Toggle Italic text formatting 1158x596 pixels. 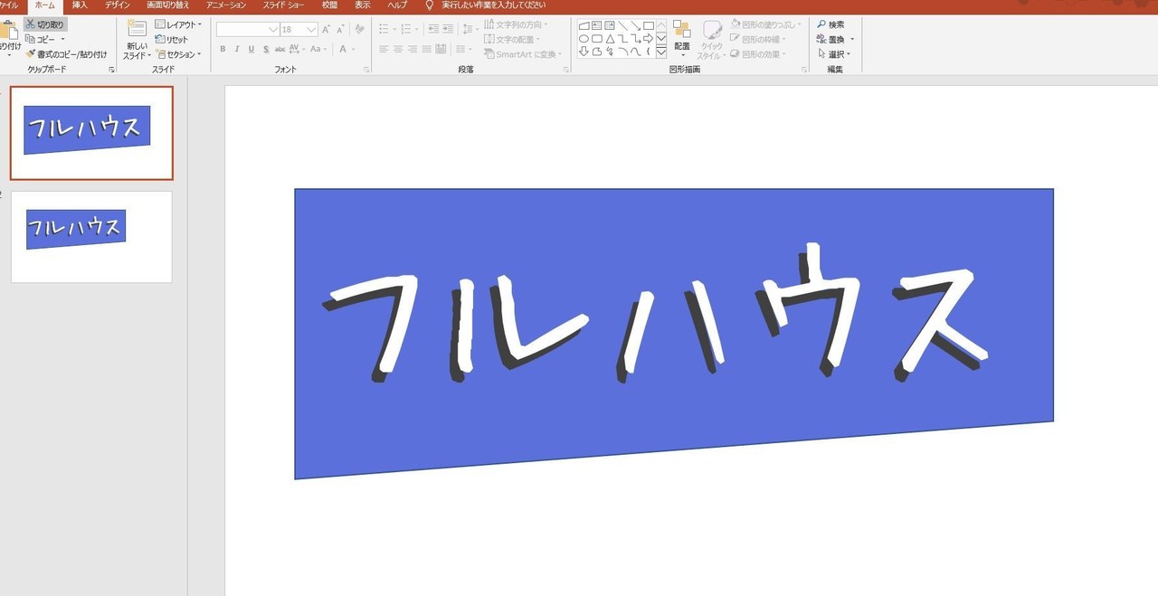(x=237, y=49)
